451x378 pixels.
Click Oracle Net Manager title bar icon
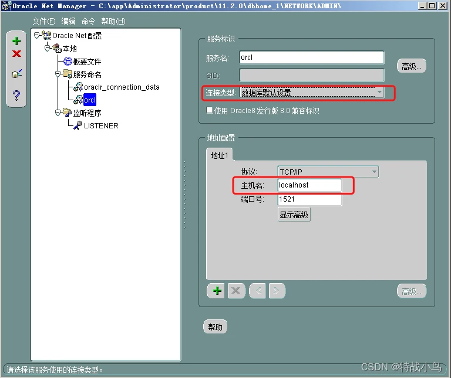click(x=6, y=5)
